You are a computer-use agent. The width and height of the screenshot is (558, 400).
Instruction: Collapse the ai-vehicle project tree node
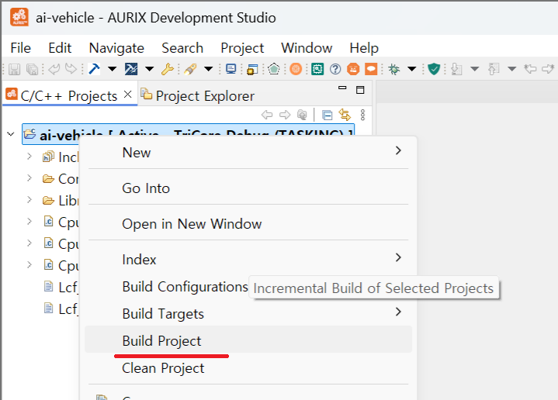click(11, 134)
